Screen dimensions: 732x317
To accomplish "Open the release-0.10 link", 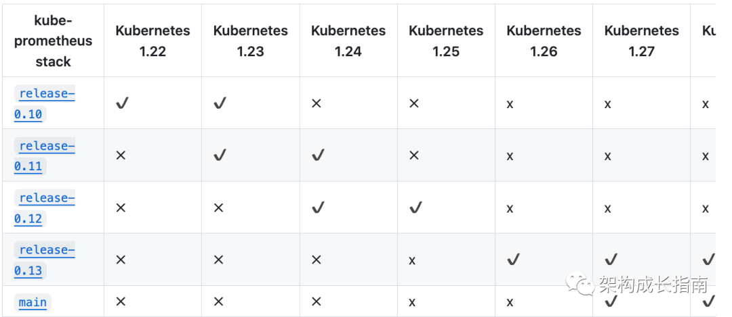I will [x=45, y=103].
